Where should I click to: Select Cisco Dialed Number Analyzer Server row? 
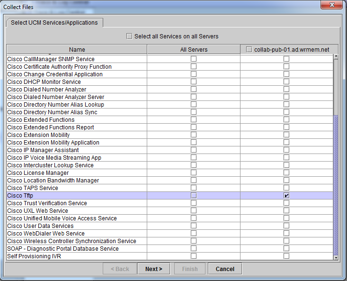(x=55, y=97)
